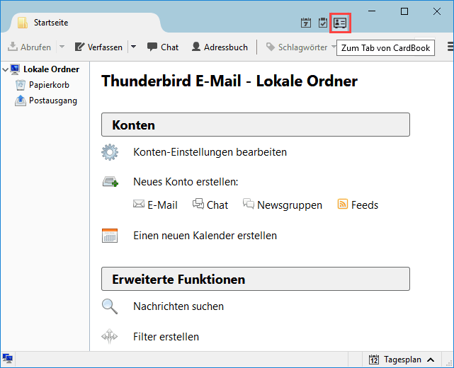454x368 pixels.
Task: Click the new account icon
Action: point(110,182)
